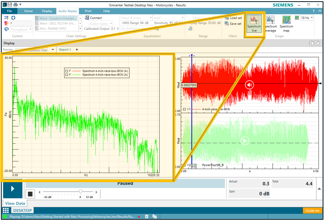The image size is (324, 220).
Task: Open the File menu
Action: [9, 11]
